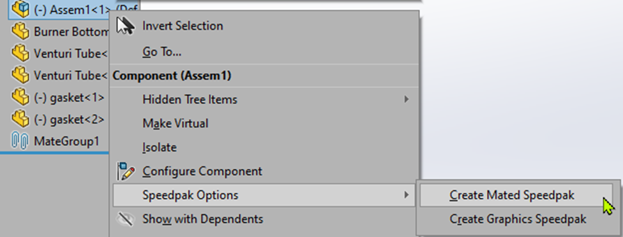Image resolution: width=623 pixels, height=237 pixels.
Task: Click the Assem1<1> assembly icon
Action: click(20, 9)
